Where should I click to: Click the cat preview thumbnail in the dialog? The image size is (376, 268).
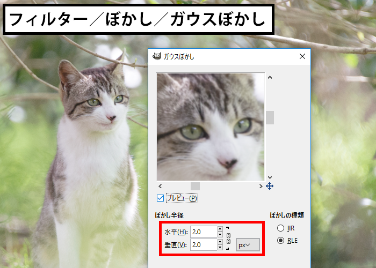(x=211, y=127)
